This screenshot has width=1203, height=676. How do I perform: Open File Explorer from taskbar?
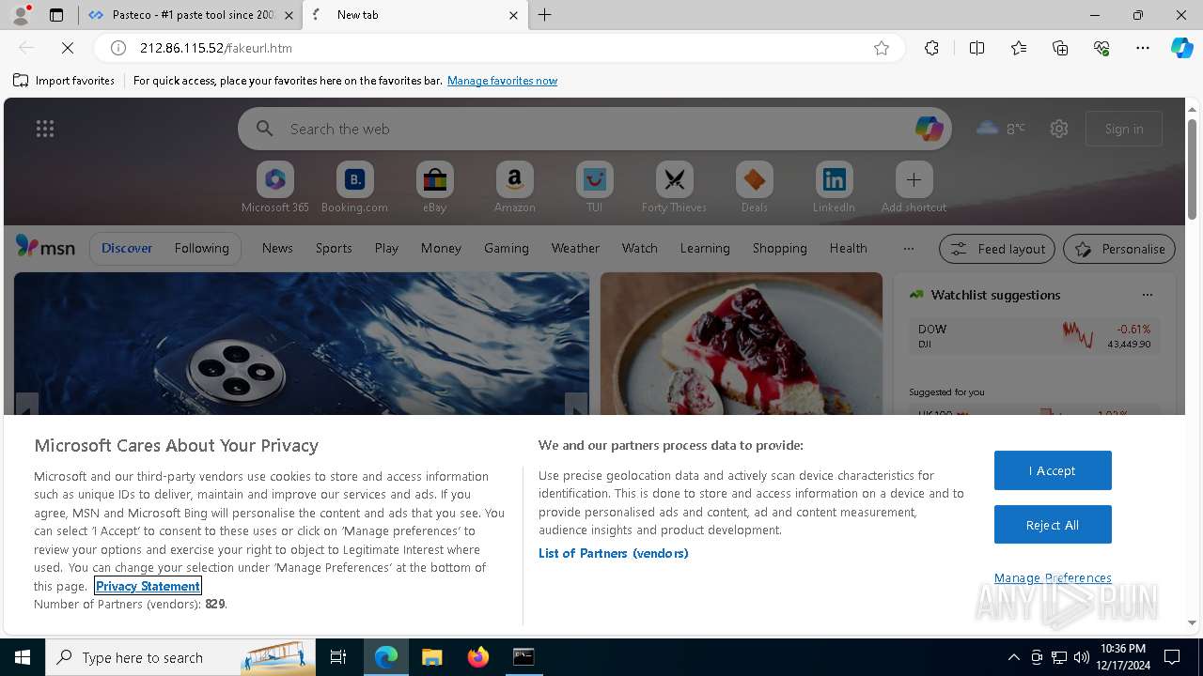[x=431, y=657]
